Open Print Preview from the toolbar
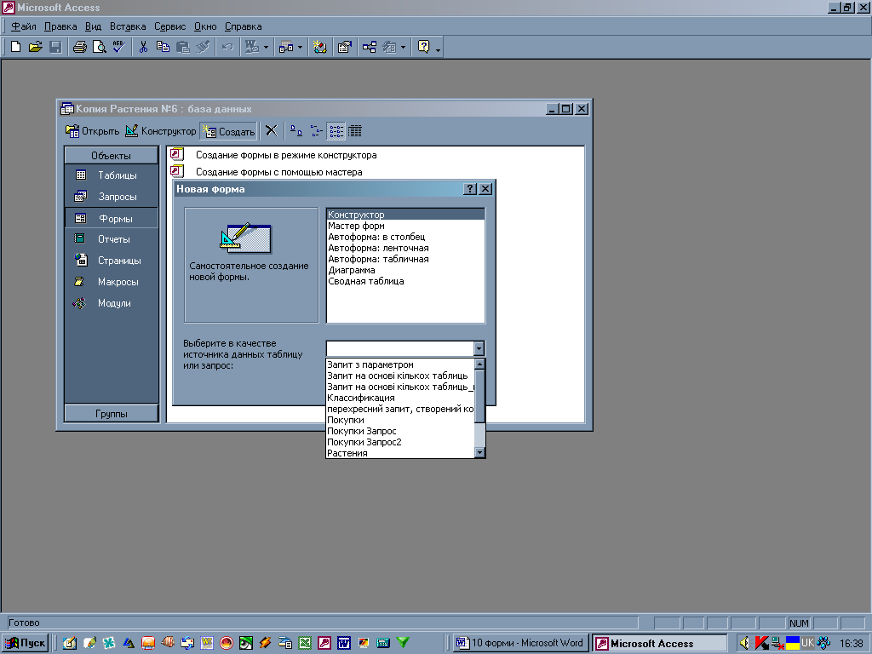The height and width of the screenshot is (654, 872). (x=99, y=47)
